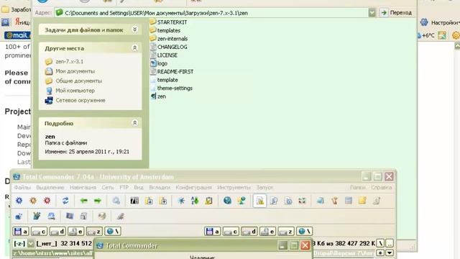This screenshot has width=460, height=259.
Task: Open the Файлы menu in Total Commander
Action: [22, 187]
